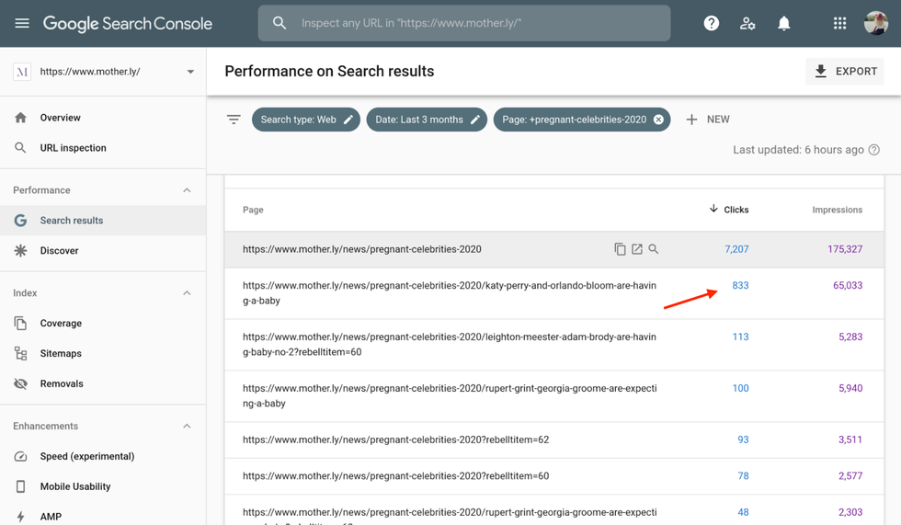Viewport: 901px width, 525px height.
Task: Open the Google apps grid
Action: 839,23
